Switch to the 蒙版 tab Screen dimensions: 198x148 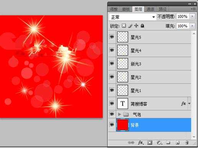[x=126, y=9]
